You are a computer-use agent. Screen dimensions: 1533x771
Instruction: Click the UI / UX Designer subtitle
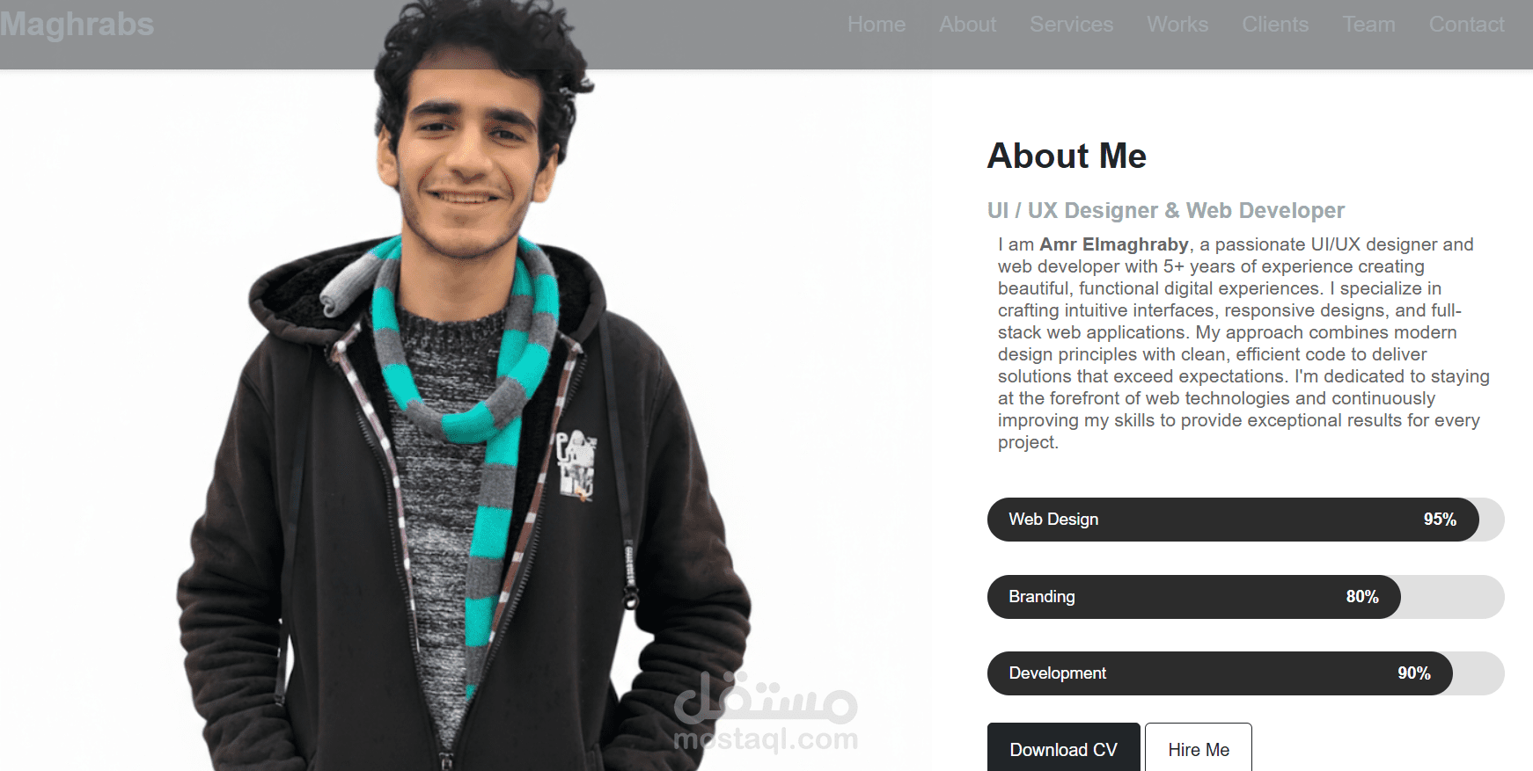[1166, 211]
